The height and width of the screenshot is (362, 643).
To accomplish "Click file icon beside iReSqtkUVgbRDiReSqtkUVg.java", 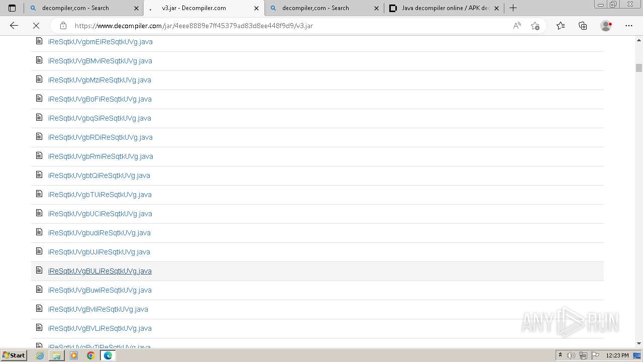I will tap(39, 137).
